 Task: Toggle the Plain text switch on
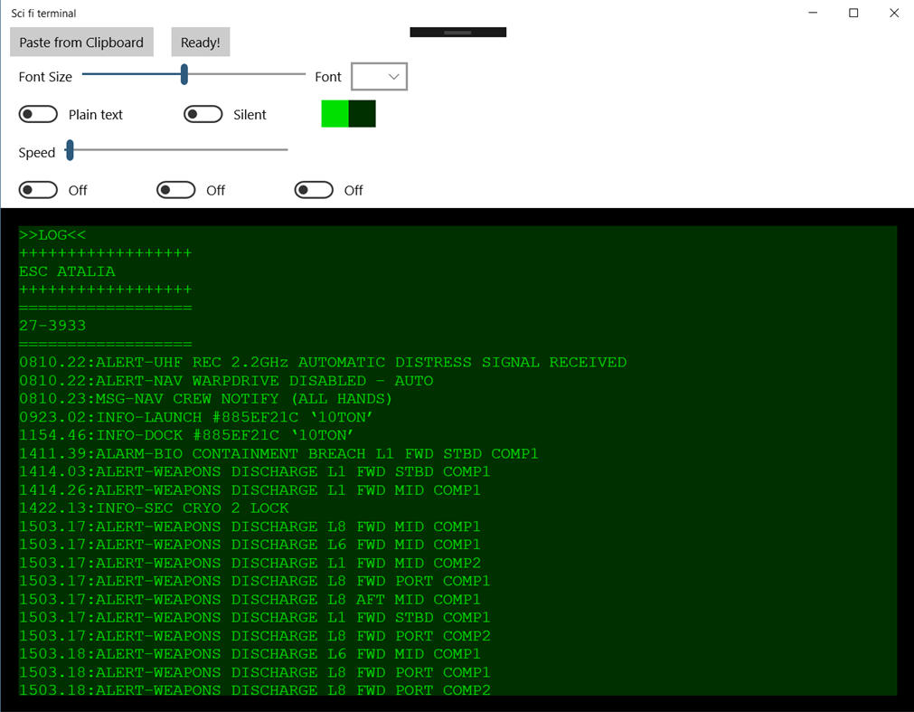(37, 114)
